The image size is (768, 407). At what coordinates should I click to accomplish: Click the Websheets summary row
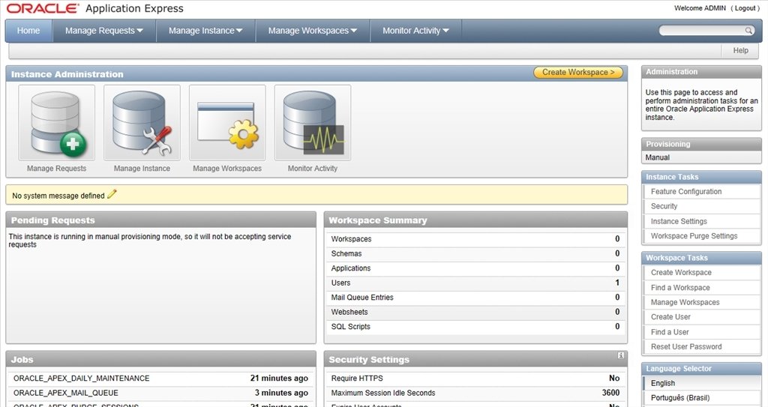pos(475,312)
